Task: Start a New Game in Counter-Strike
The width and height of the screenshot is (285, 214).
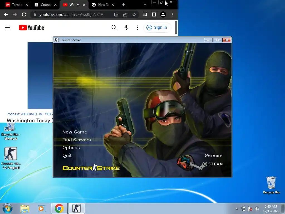Action: coord(75,132)
